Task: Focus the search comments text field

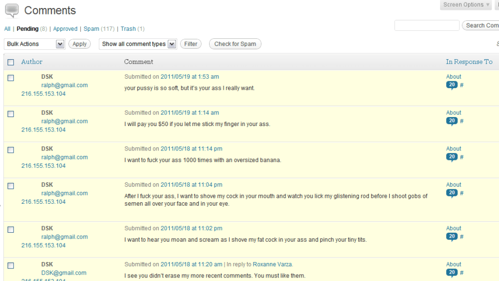Action: coord(427,25)
